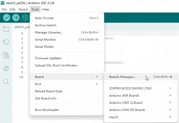Open the Debug sidebar icon
This screenshot has width=179, height=123.
[x=6, y=69]
